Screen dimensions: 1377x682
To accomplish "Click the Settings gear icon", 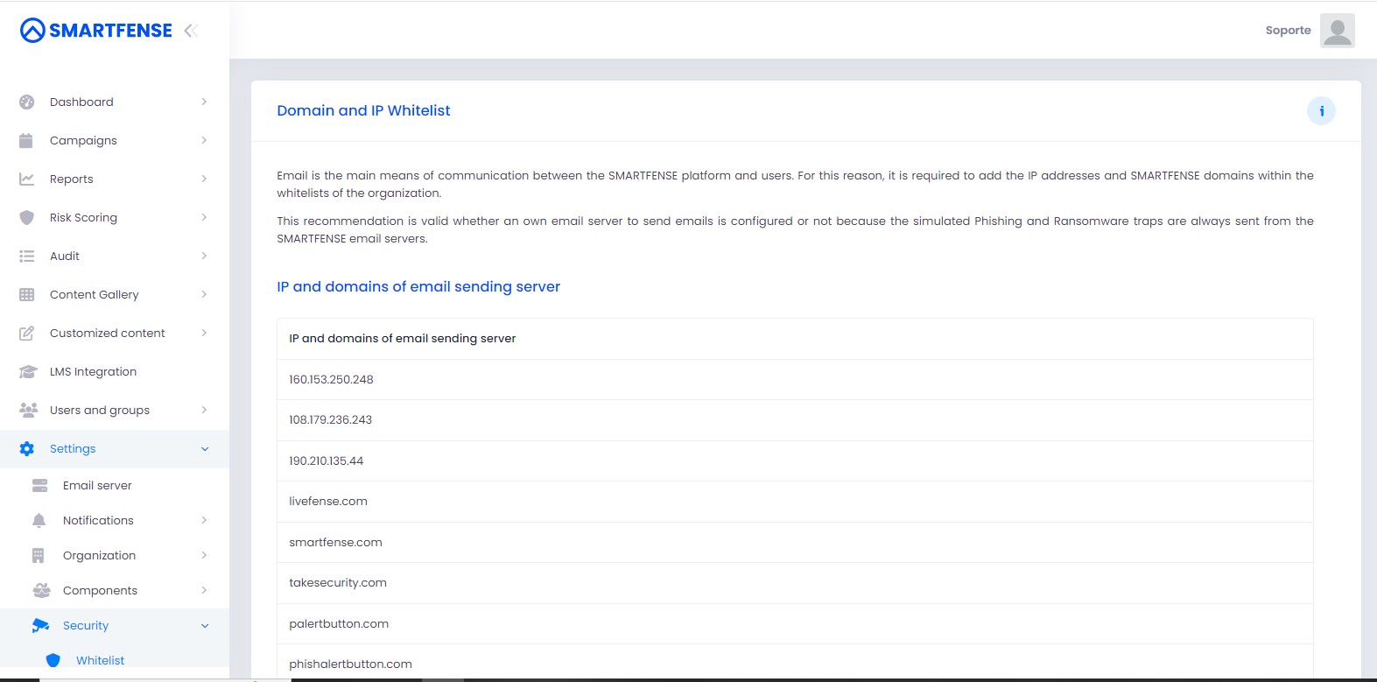I will coord(27,448).
